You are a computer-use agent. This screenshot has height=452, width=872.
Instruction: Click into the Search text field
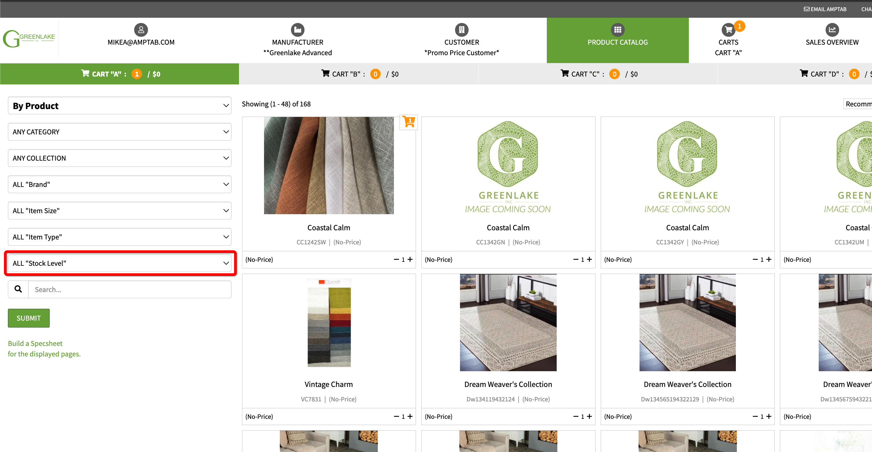130,289
